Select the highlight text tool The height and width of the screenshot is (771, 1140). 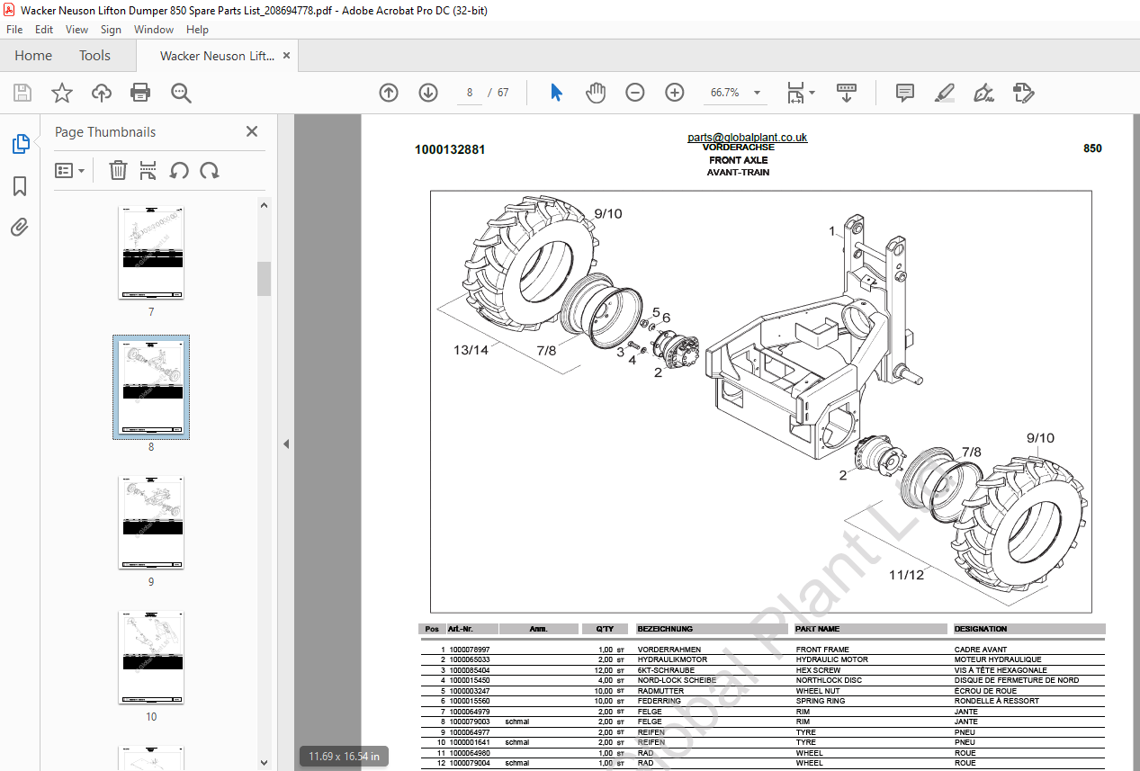click(x=945, y=93)
